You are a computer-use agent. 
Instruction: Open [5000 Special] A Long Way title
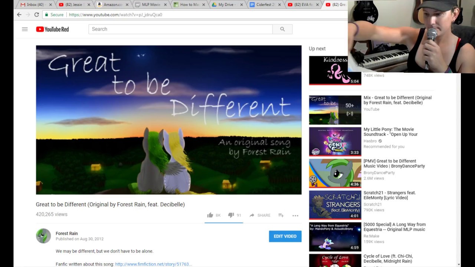coord(394,227)
